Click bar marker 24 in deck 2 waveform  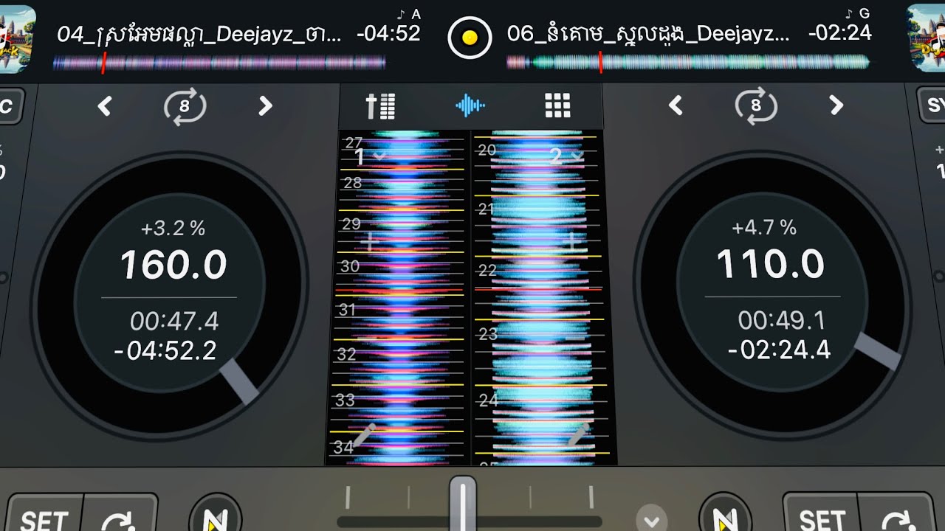point(489,400)
